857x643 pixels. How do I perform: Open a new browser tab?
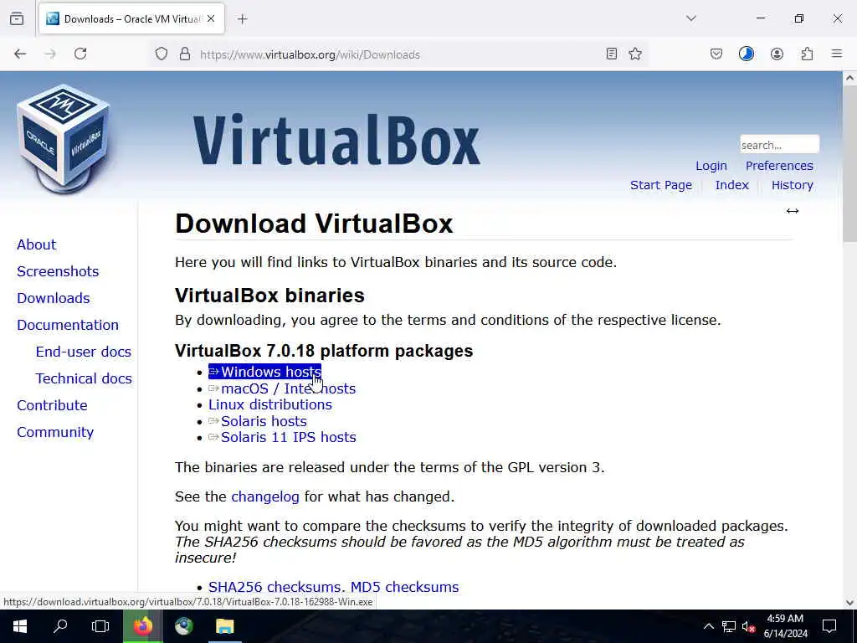243,19
